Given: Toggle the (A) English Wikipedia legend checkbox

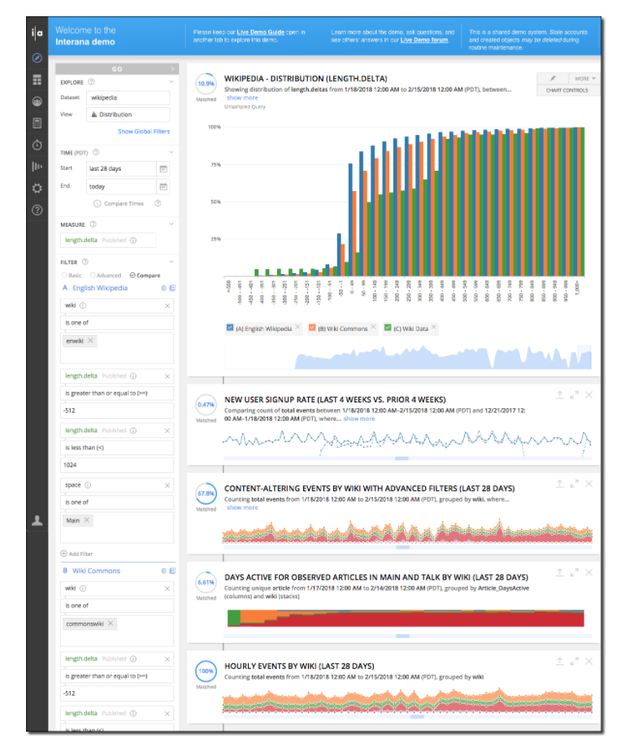Looking at the screenshot, I should tap(230, 328).
